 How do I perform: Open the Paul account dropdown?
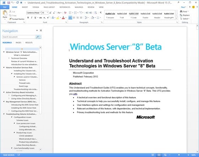tap(183, 7)
